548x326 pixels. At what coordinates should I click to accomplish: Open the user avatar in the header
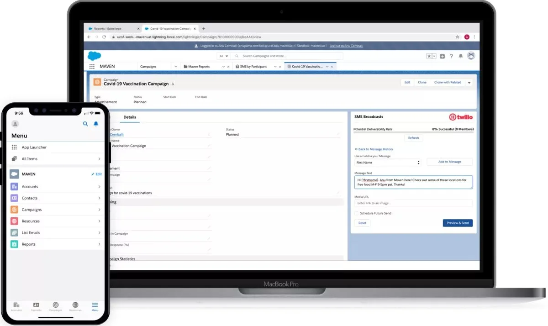pyautogui.click(x=471, y=56)
